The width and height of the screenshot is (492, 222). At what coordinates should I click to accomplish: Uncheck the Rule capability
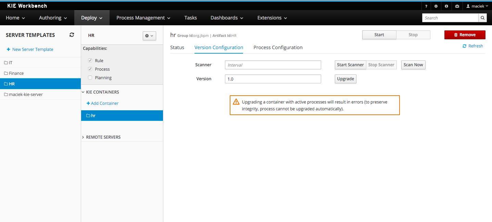(x=90, y=60)
